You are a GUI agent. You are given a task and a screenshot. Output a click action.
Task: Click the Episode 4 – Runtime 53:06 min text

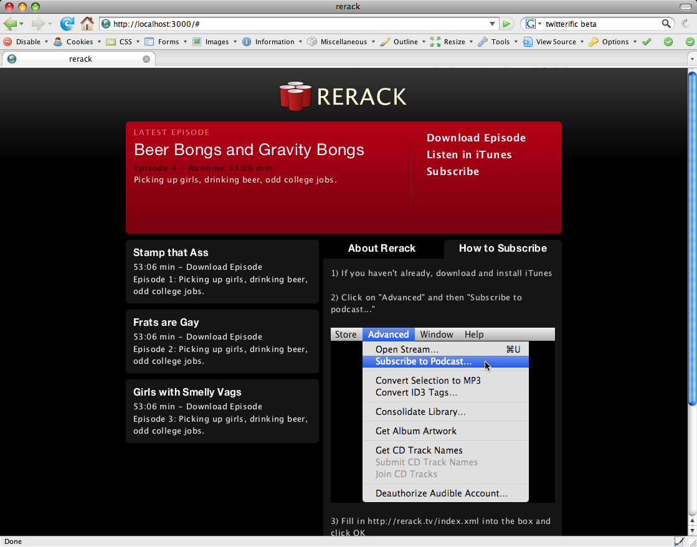pos(203,168)
